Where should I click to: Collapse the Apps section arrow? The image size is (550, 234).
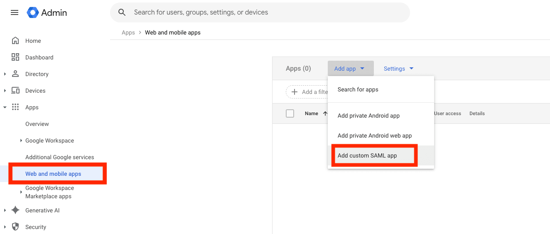point(5,107)
